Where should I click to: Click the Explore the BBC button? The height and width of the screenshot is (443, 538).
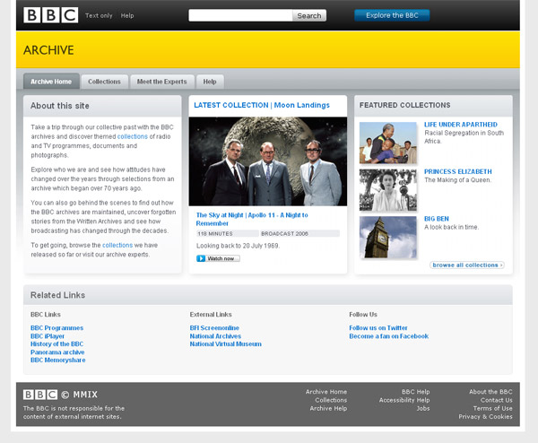[x=392, y=15]
